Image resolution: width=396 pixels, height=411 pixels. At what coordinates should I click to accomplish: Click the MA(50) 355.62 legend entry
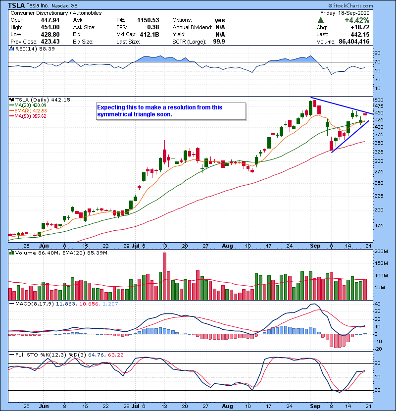click(28, 116)
